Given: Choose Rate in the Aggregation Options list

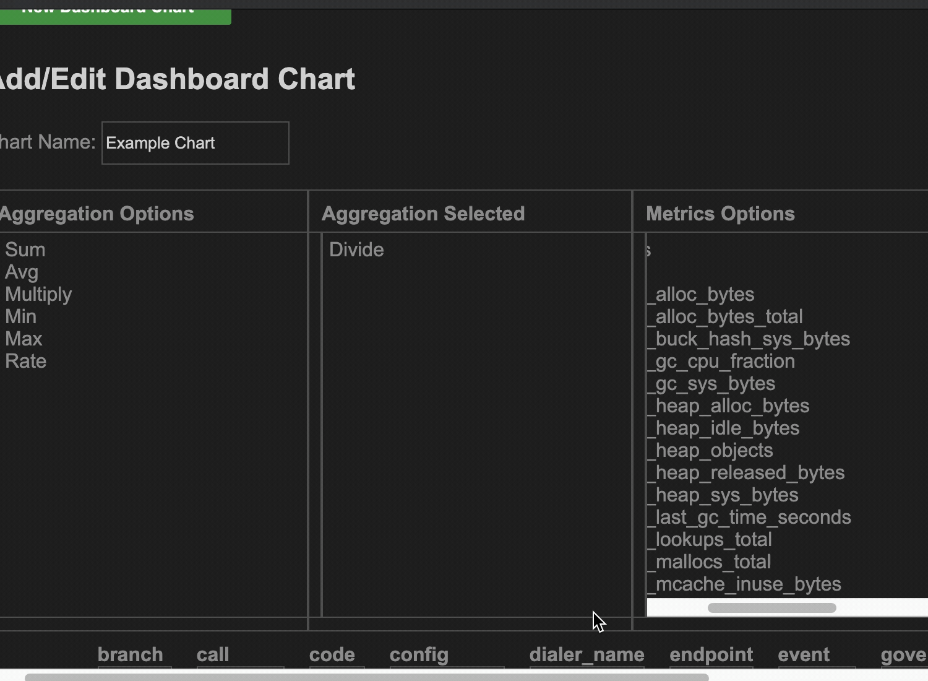Looking at the screenshot, I should (x=26, y=361).
